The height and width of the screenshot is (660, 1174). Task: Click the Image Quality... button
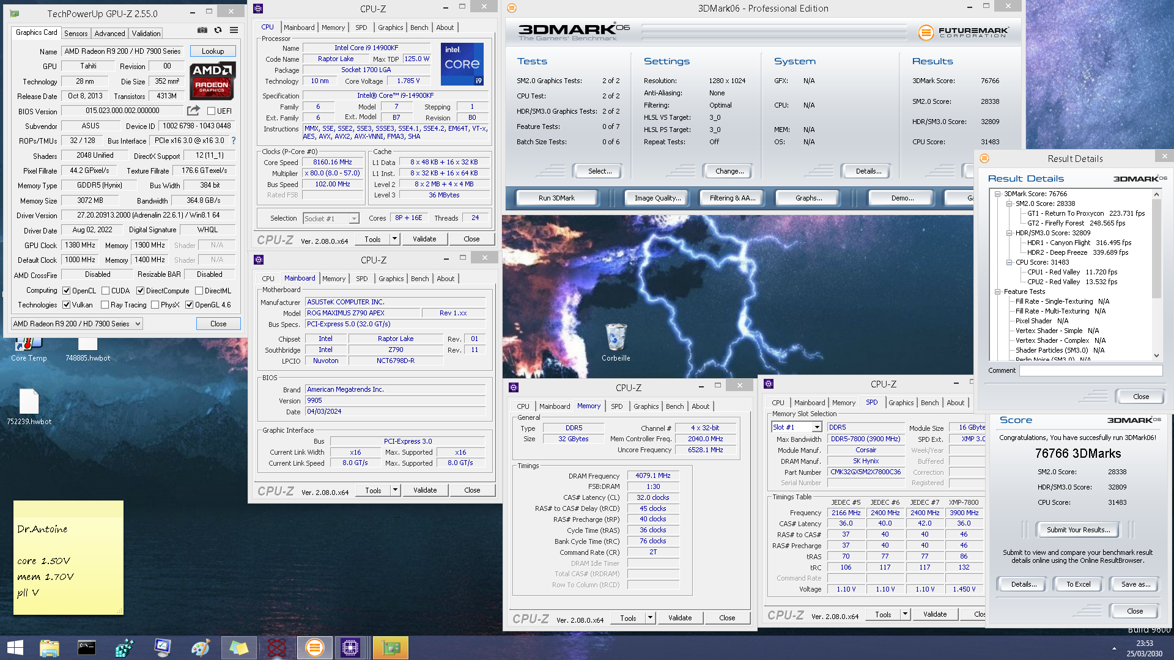click(657, 198)
